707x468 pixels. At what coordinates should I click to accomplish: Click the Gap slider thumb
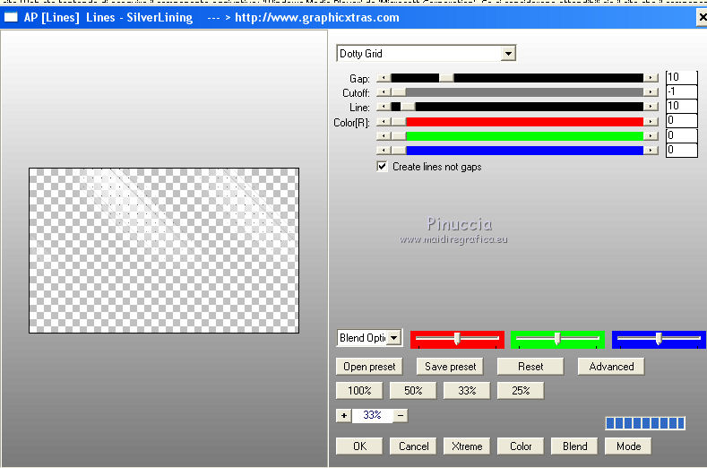(446, 78)
